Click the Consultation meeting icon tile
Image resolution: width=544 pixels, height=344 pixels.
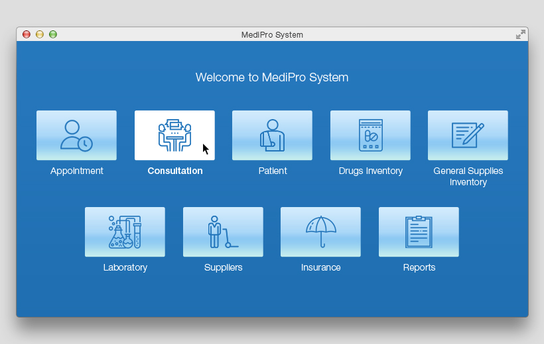point(174,135)
